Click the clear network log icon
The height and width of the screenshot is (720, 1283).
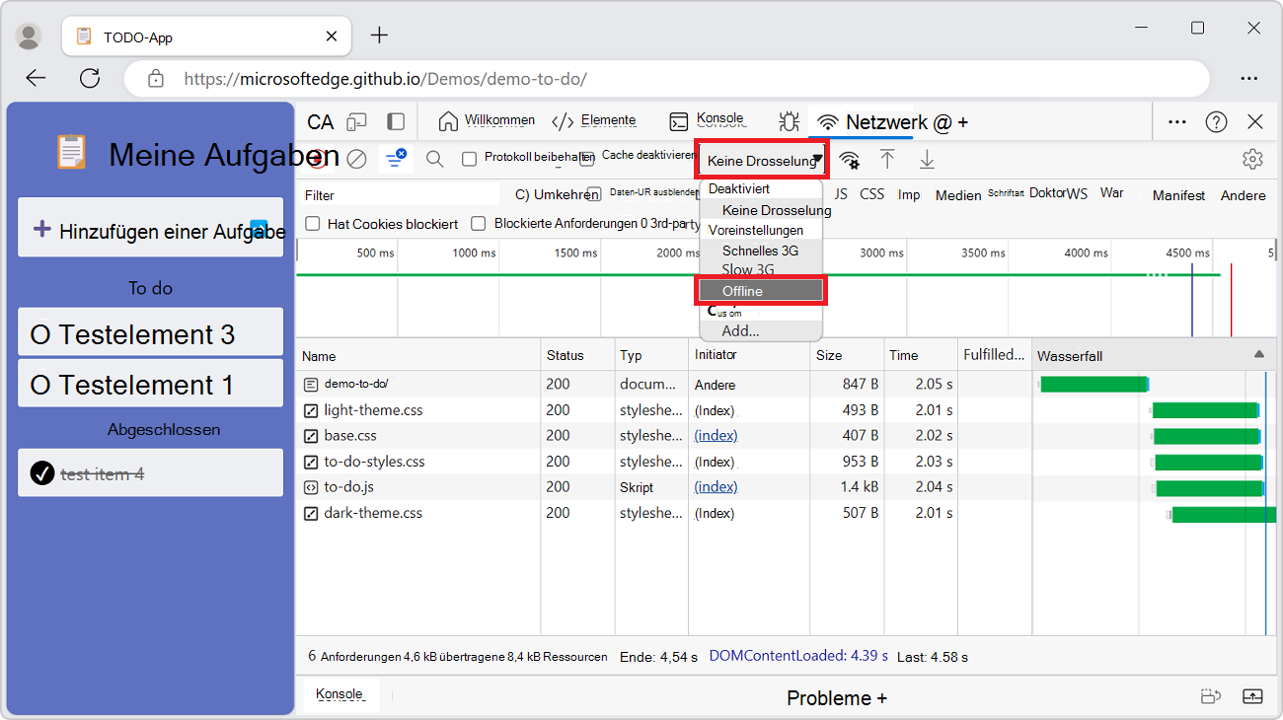pyautogui.click(x=357, y=159)
